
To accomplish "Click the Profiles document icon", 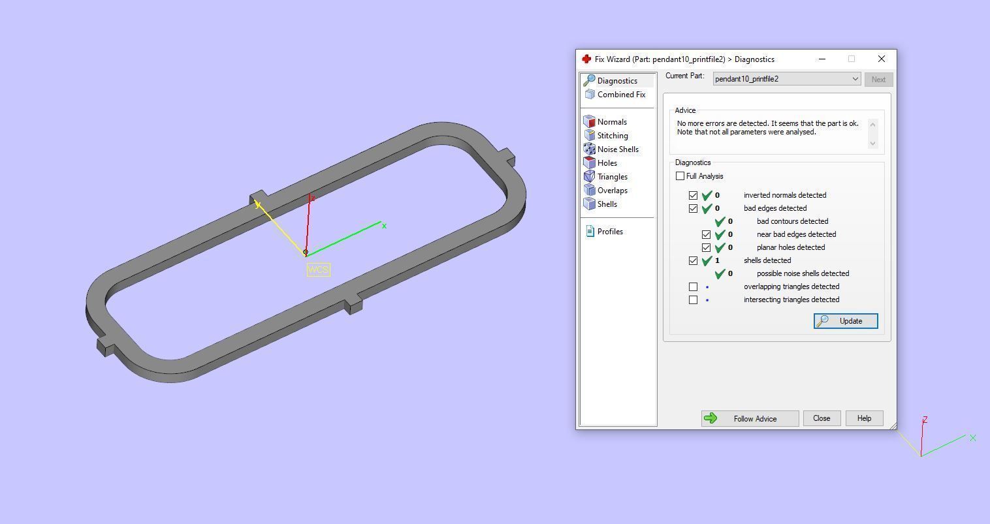I will click(x=590, y=231).
